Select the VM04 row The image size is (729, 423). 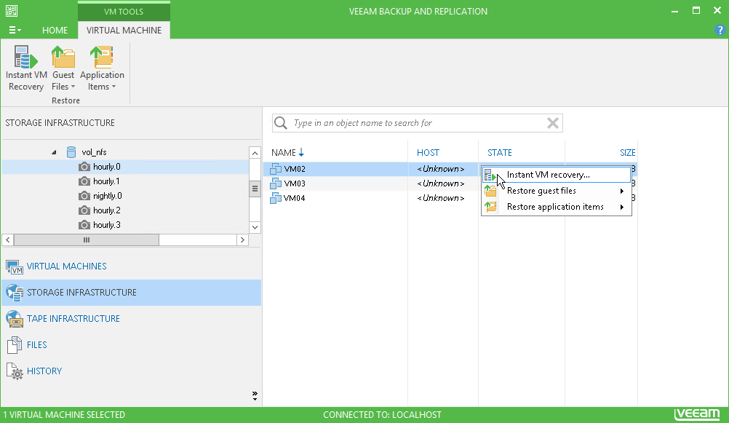click(x=450, y=198)
